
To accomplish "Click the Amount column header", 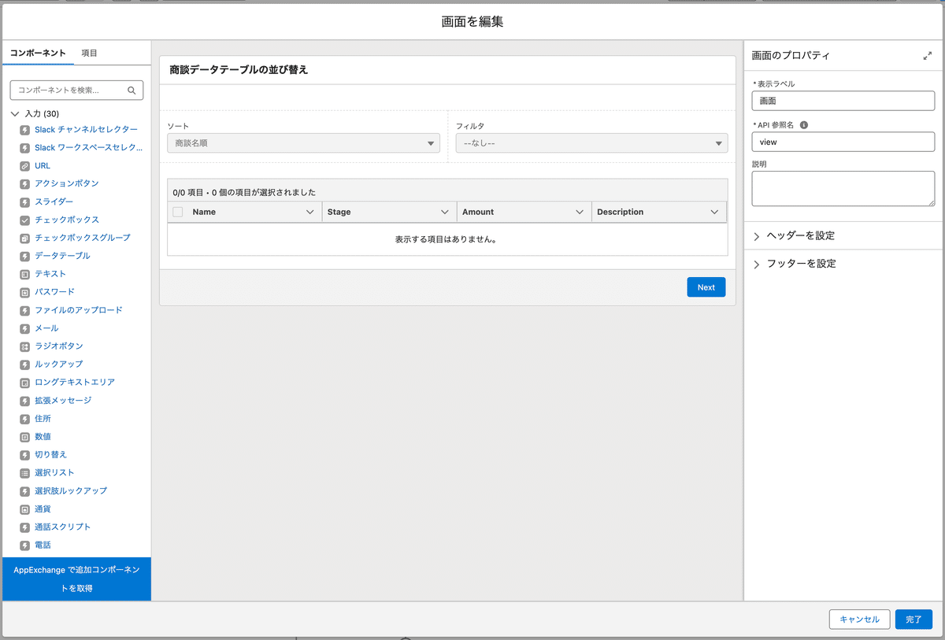I will coord(478,212).
